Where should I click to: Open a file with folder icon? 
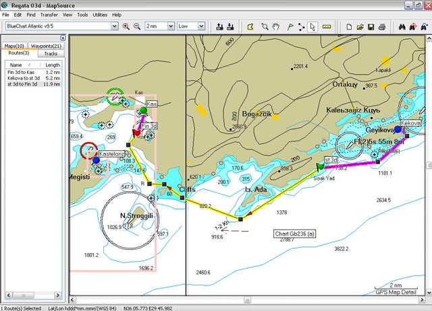coord(360,27)
